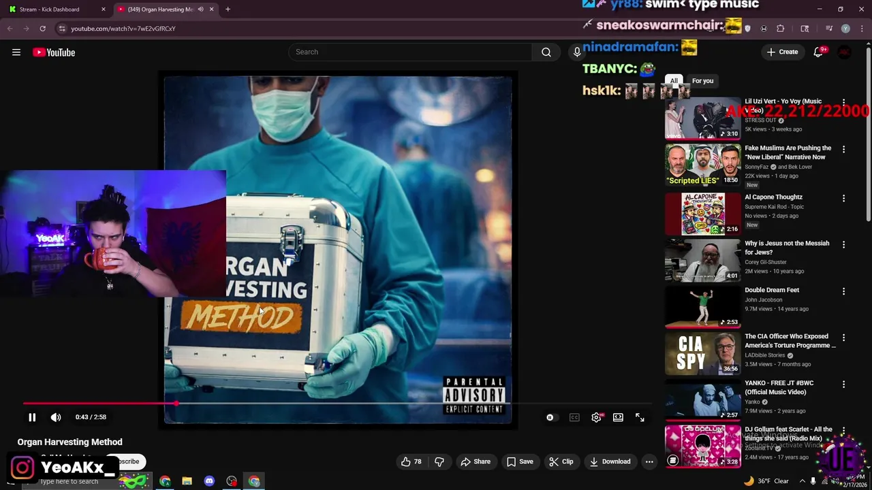
Task: Open the Create button
Action: [782, 52]
